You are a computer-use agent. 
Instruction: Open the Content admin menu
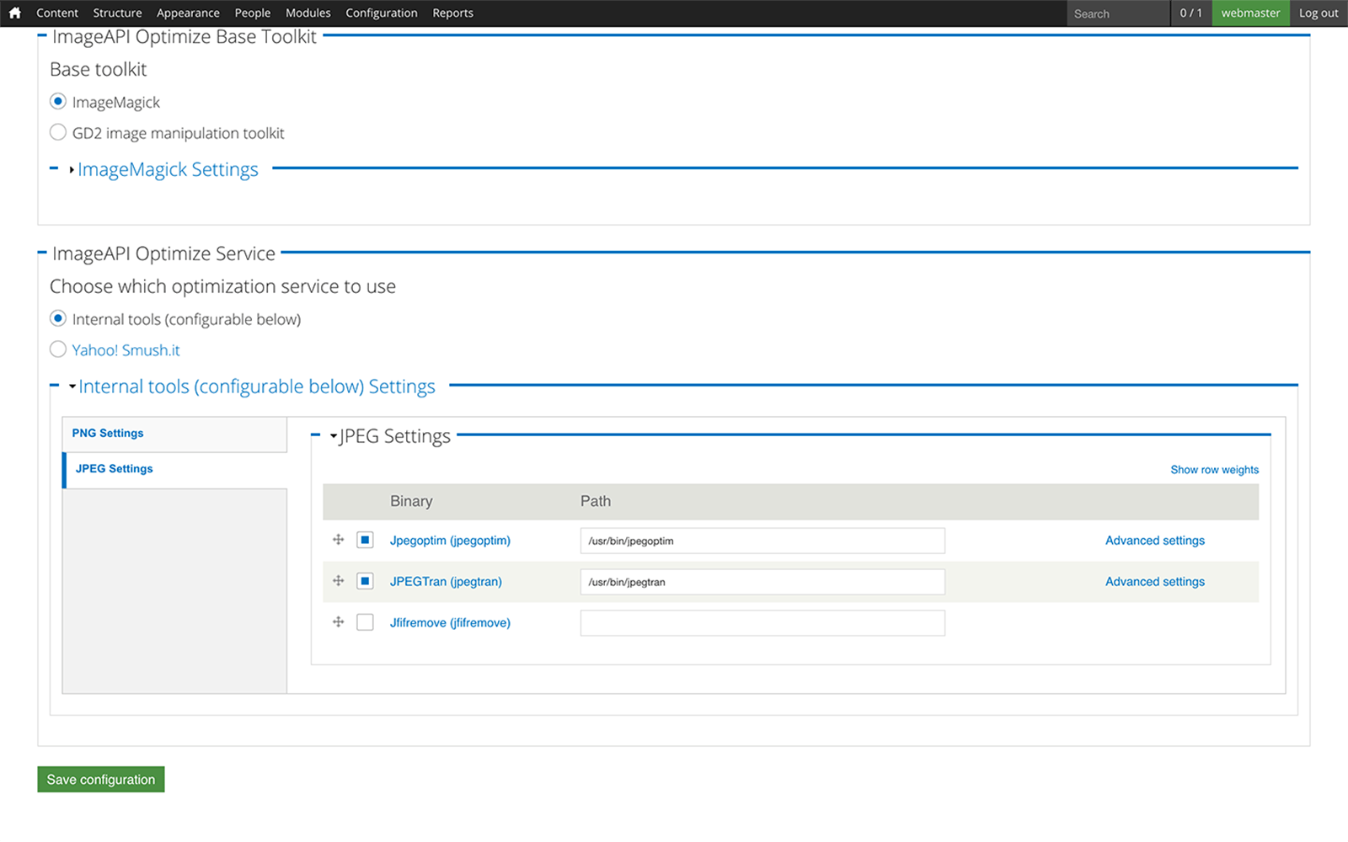(57, 13)
